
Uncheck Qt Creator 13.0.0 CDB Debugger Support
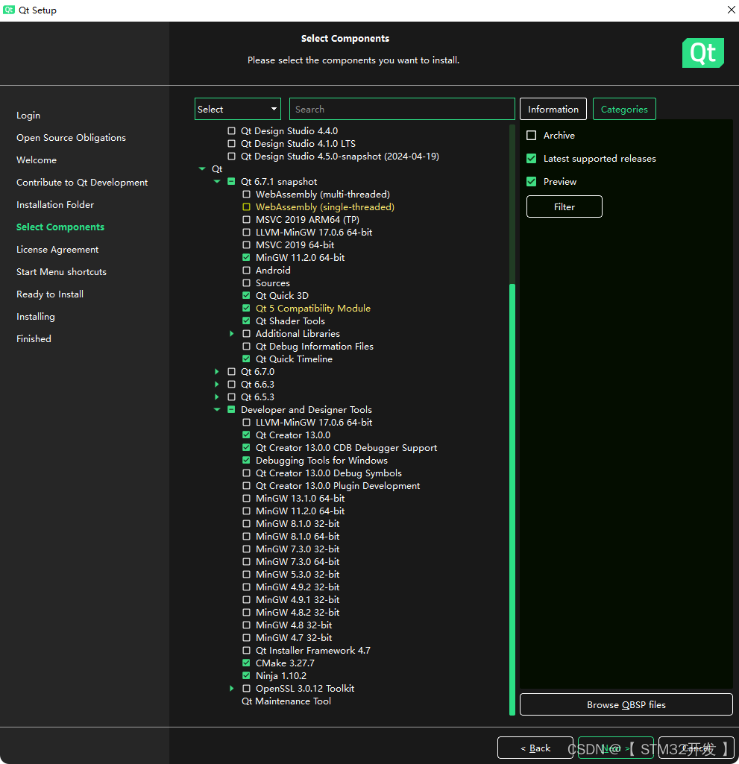(246, 448)
